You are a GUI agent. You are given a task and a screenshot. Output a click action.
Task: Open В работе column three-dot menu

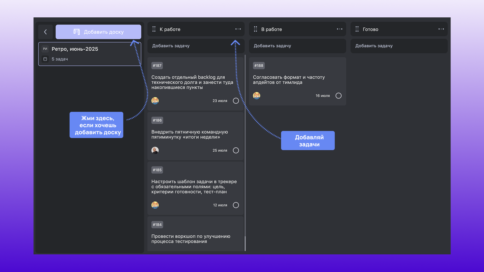tap(340, 29)
